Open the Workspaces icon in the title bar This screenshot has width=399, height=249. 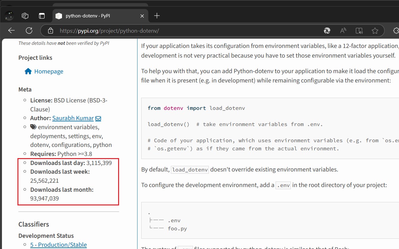(x=25, y=16)
